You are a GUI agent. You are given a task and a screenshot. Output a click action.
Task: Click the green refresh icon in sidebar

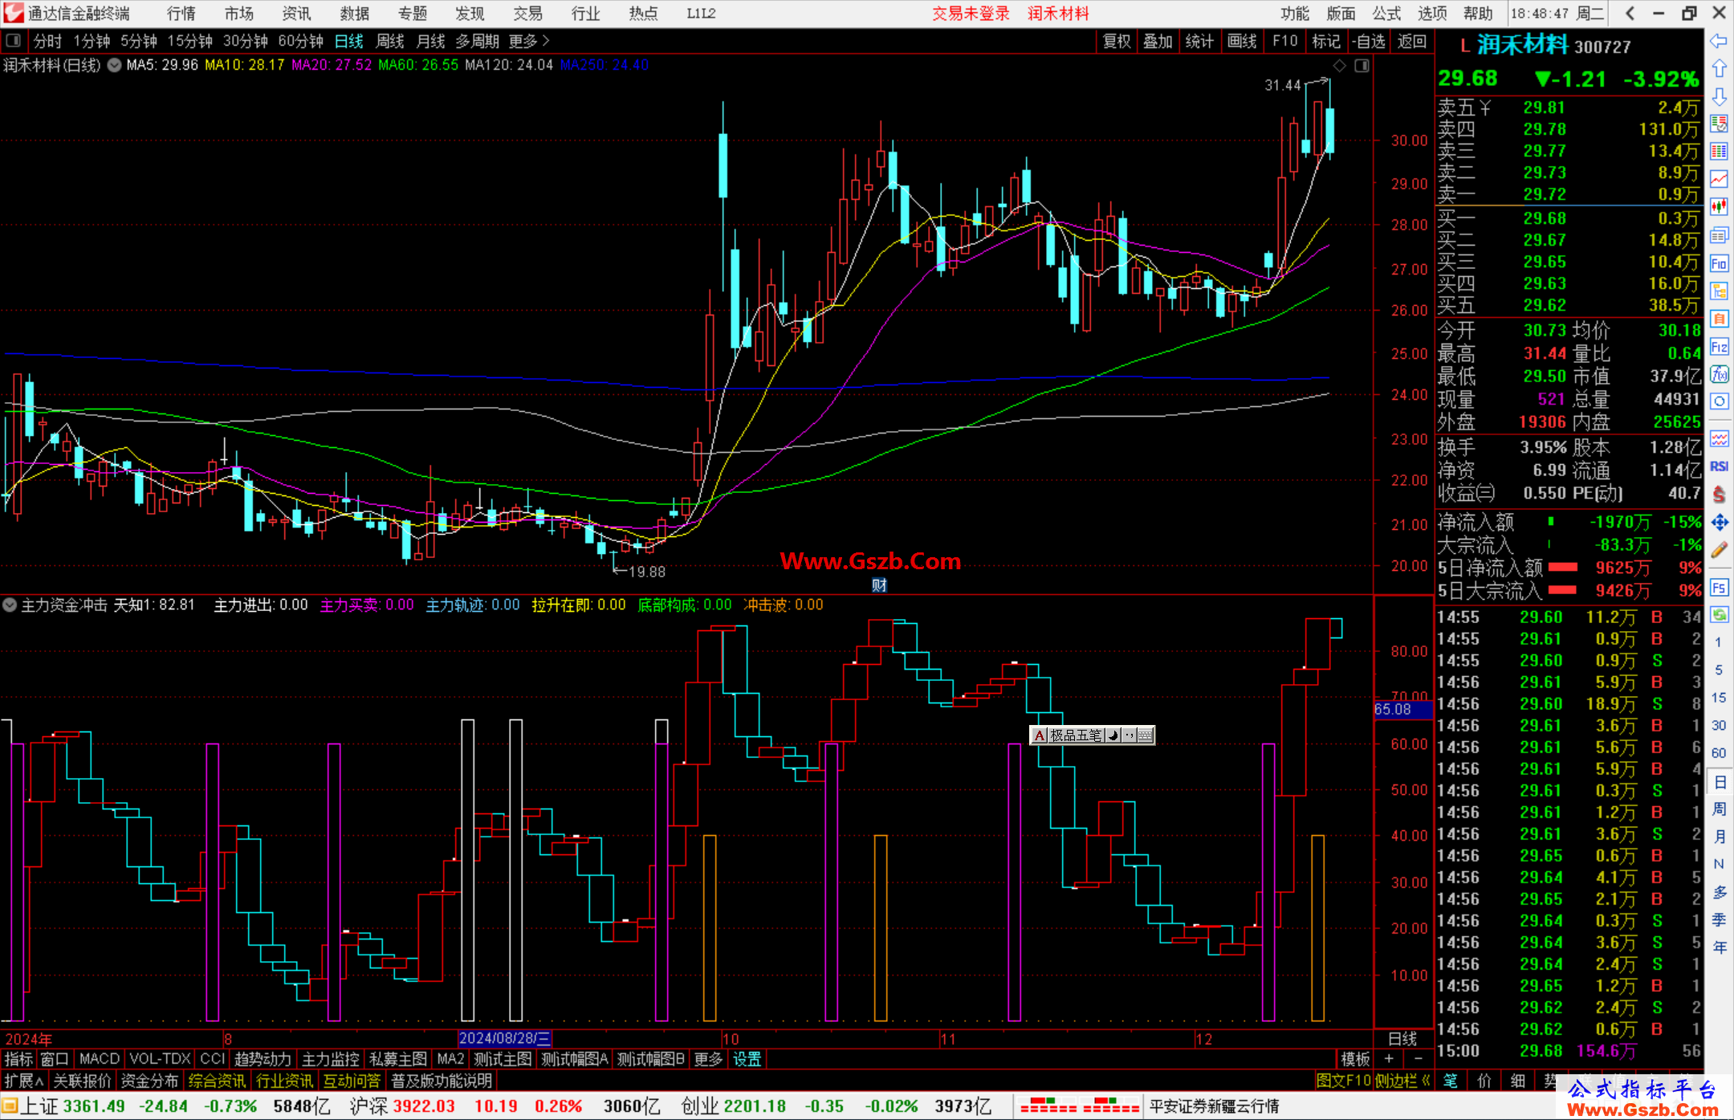pos(1719,615)
